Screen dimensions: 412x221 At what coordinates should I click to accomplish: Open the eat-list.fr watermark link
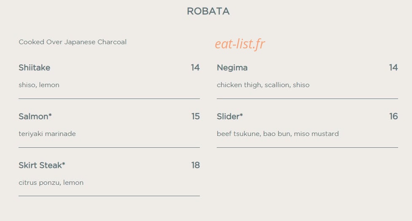(x=240, y=43)
